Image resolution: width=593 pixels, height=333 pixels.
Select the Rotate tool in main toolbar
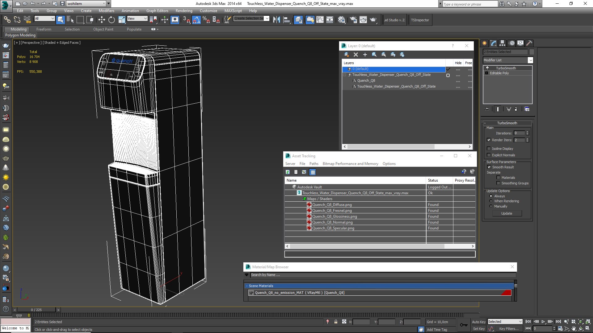click(x=111, y=20)
